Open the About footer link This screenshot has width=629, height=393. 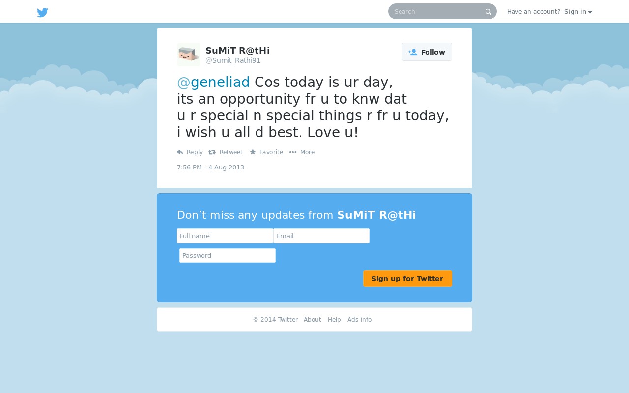point(312,320)
